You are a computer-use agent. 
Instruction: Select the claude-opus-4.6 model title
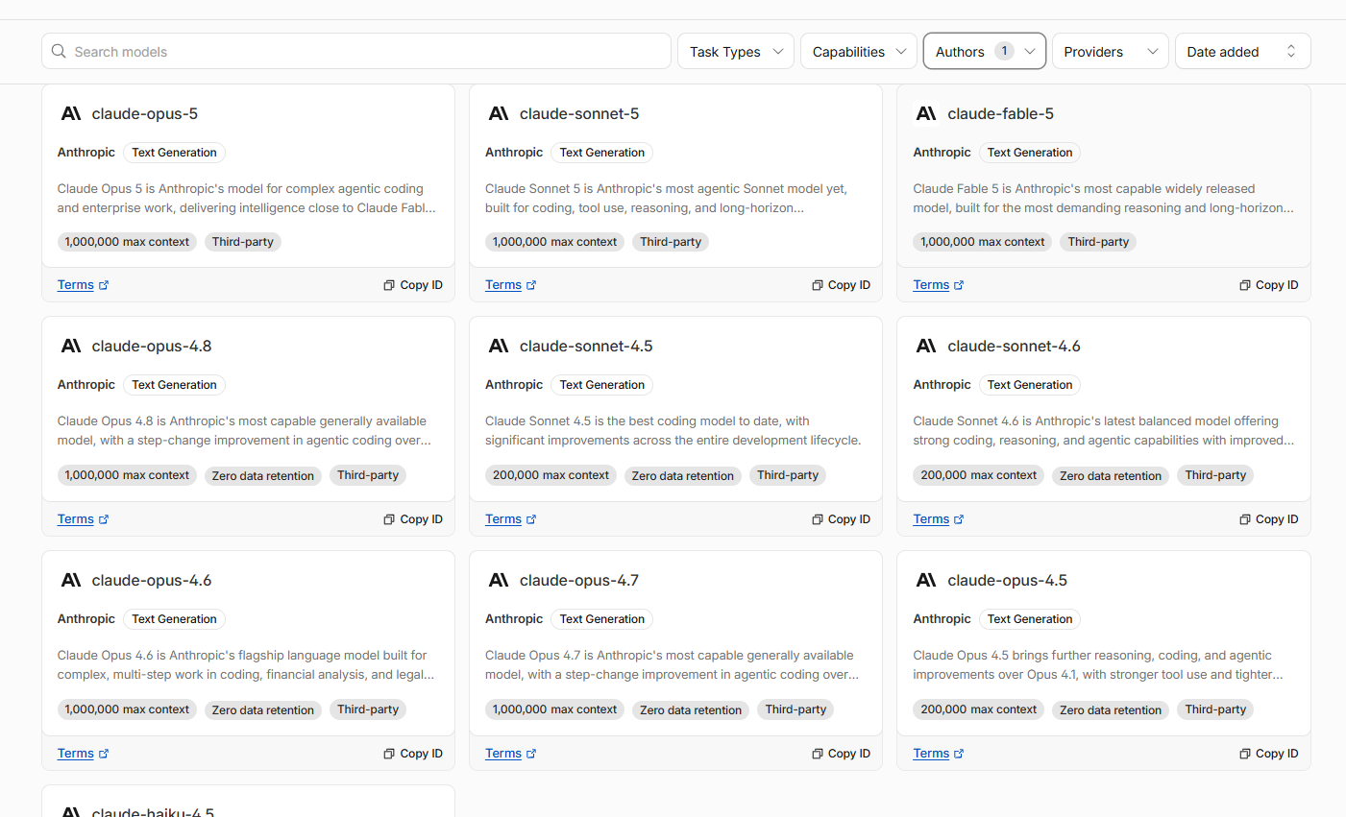(x=152, y=580)
